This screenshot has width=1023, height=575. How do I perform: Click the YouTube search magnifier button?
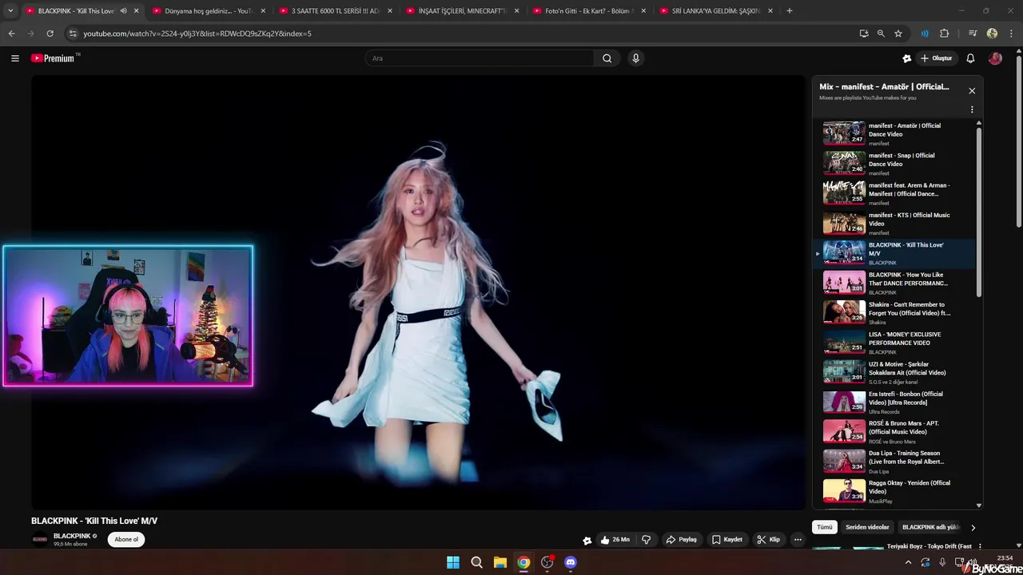tap(607, 58)
